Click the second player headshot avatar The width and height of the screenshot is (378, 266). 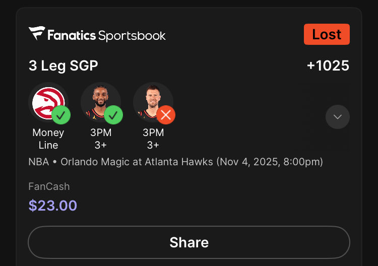pos(99,101)
